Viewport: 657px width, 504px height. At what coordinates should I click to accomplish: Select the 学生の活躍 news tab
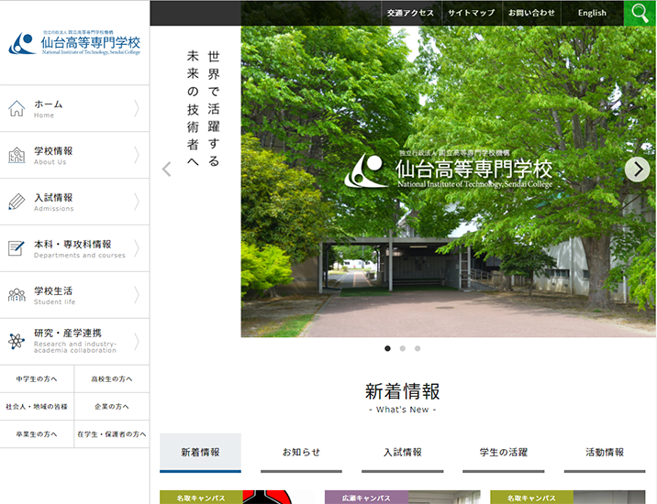(x=504, y=453)
